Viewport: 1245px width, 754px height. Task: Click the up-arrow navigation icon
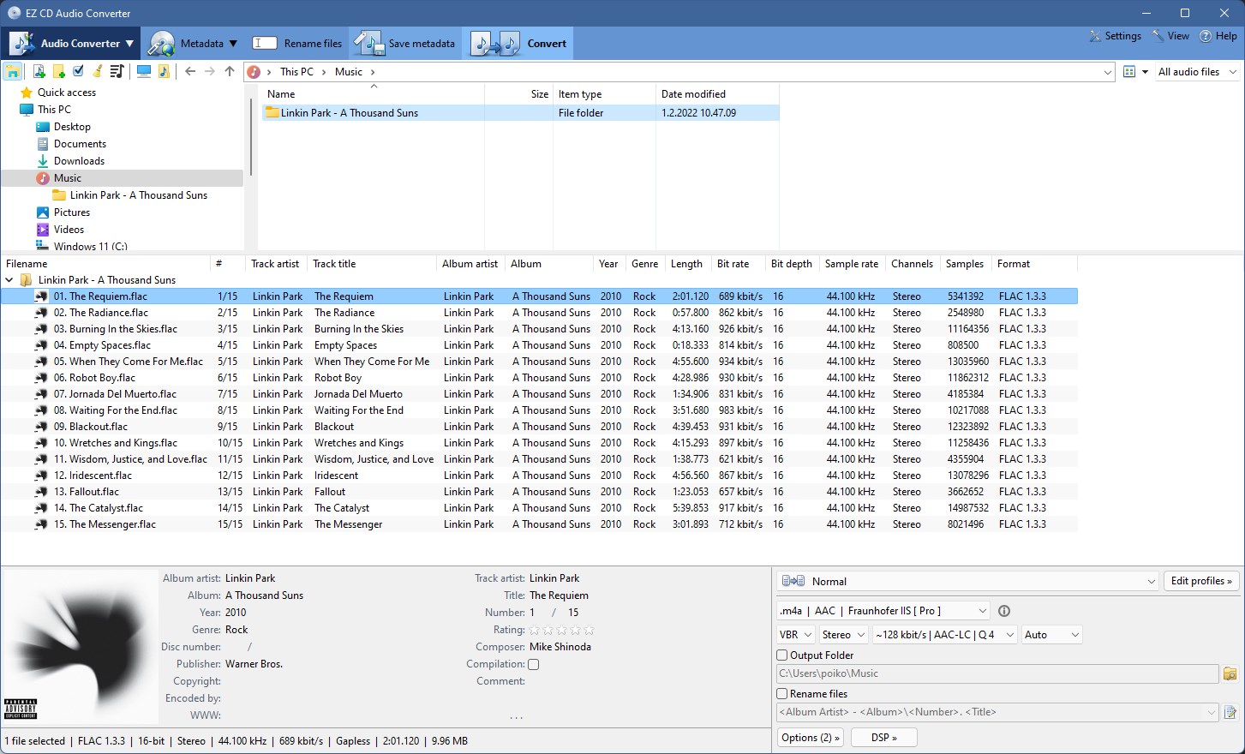229,71
